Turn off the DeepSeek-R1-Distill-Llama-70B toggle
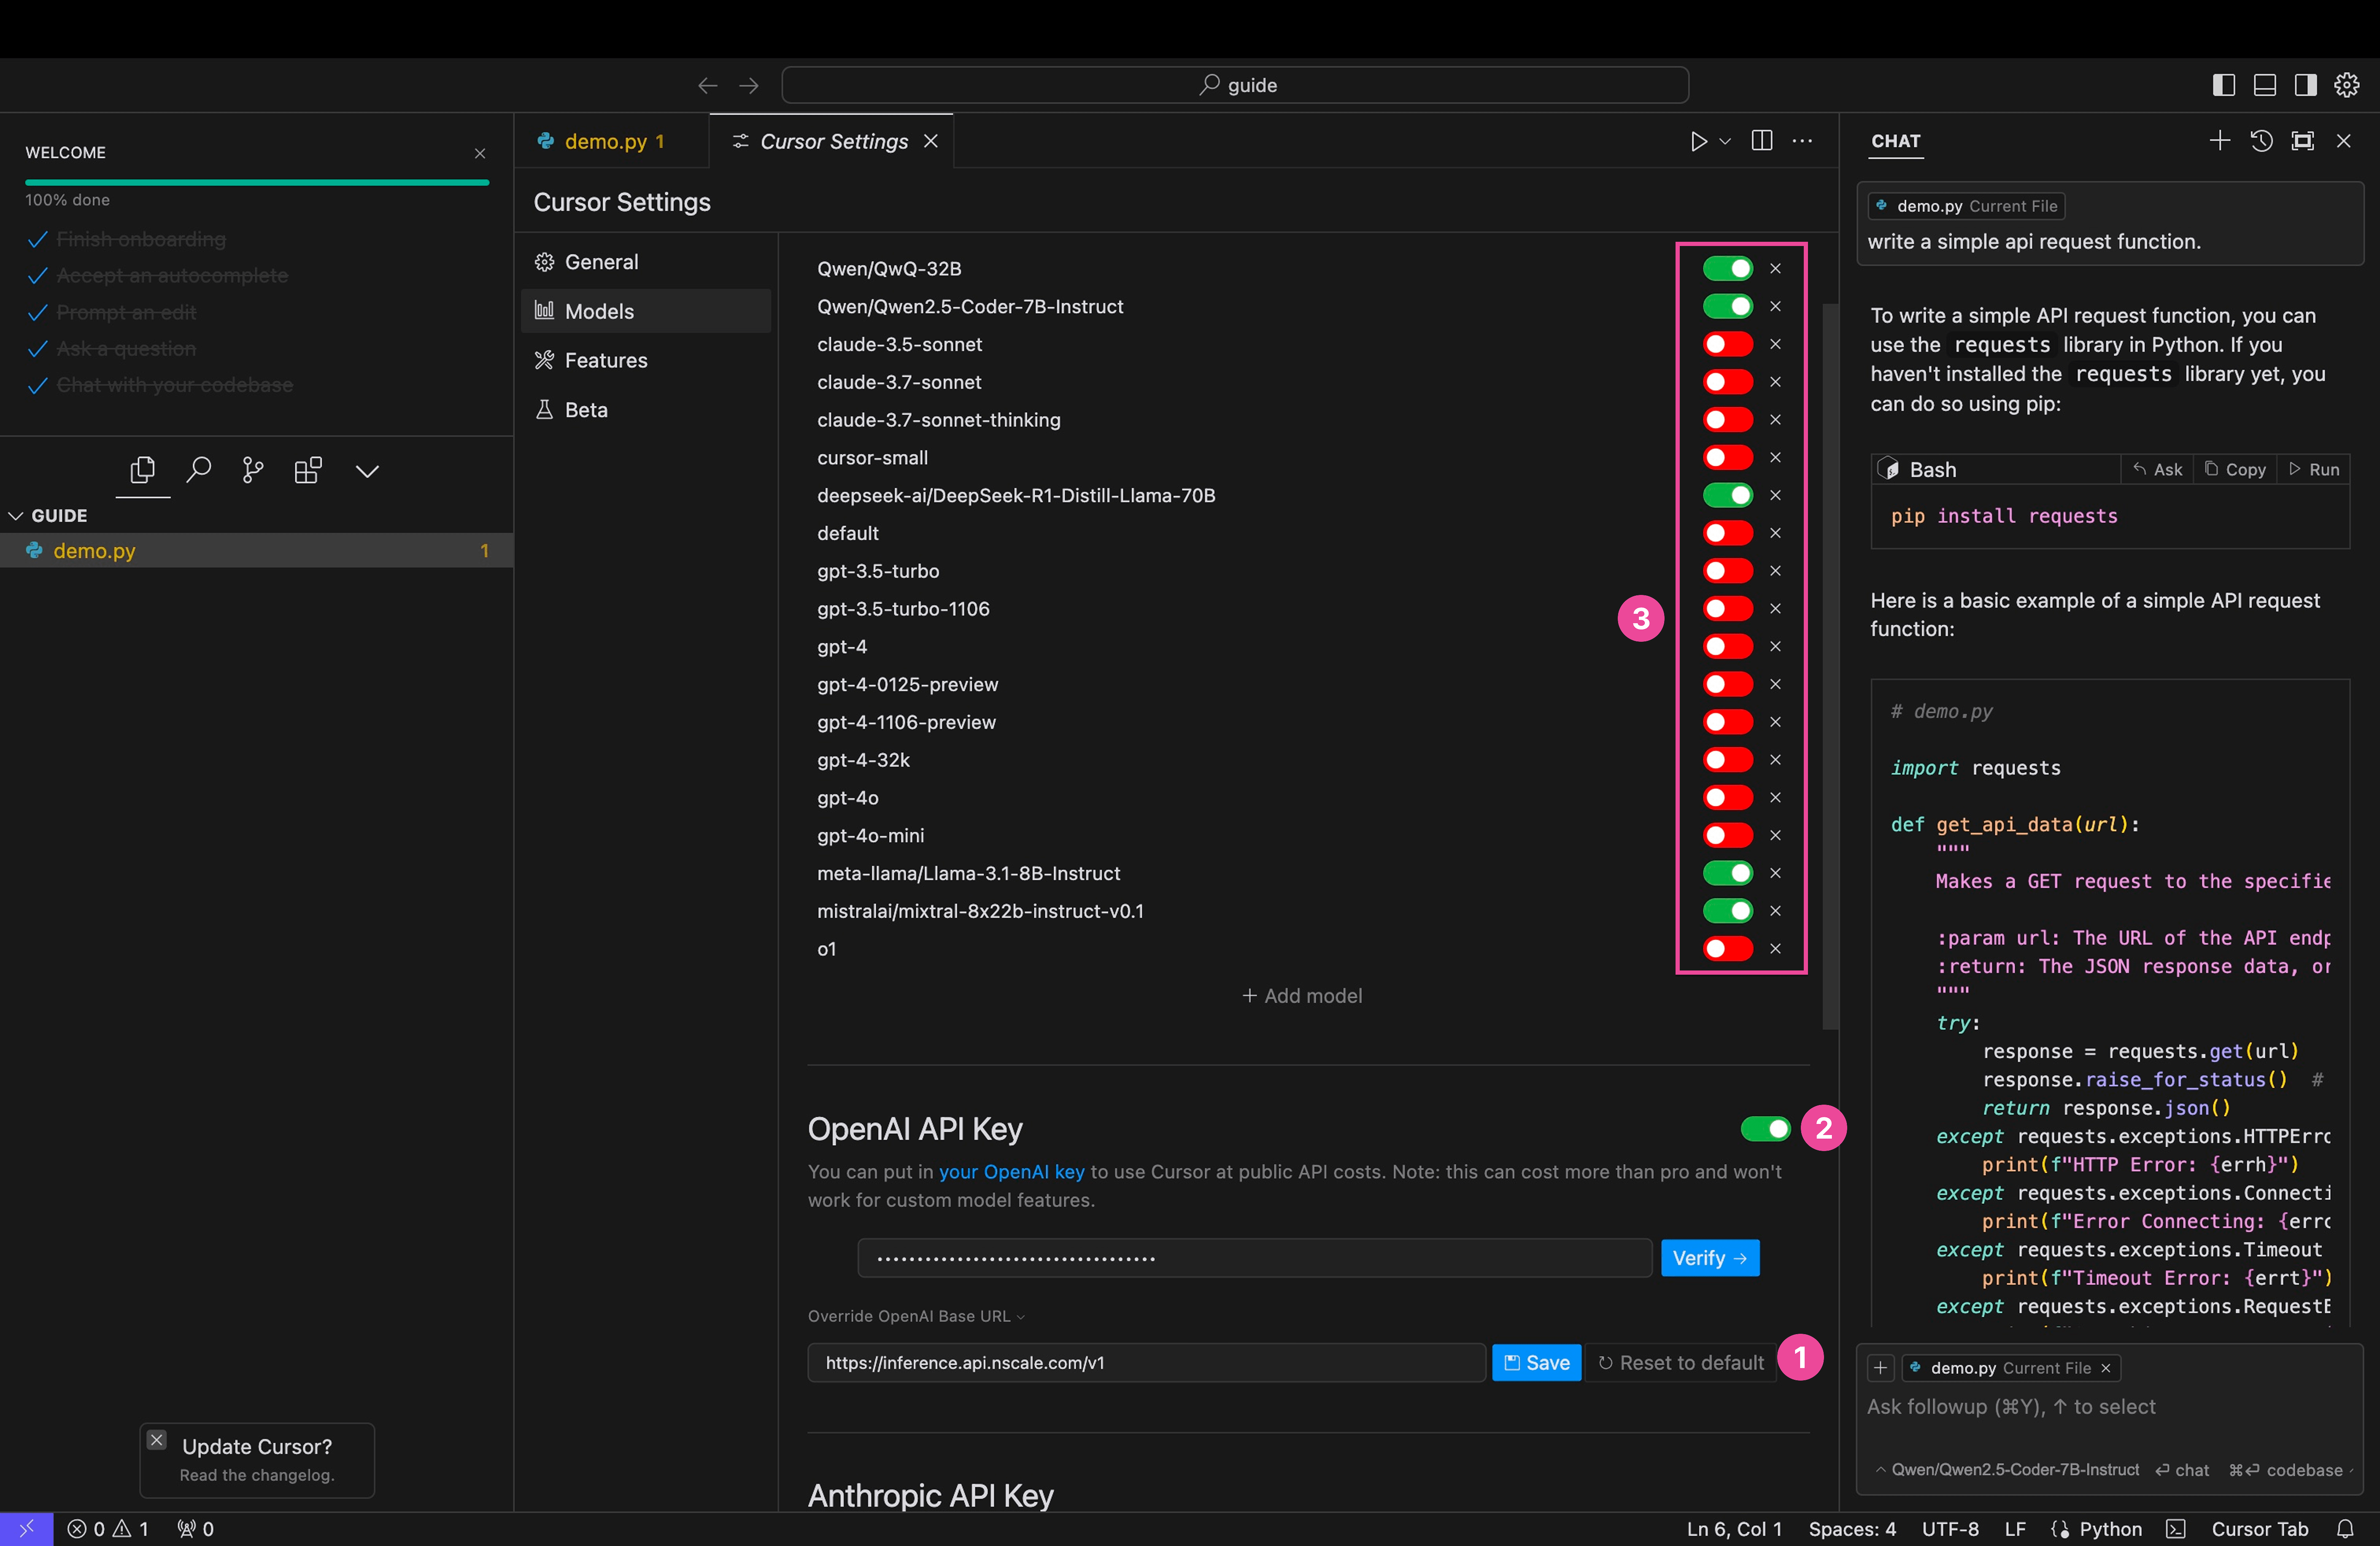This screenshot has width=2380, height=1546. (x=1727, y=496)
